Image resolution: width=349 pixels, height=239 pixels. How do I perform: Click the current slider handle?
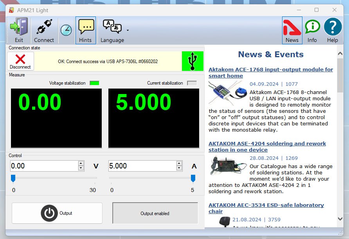coord(193,179)
